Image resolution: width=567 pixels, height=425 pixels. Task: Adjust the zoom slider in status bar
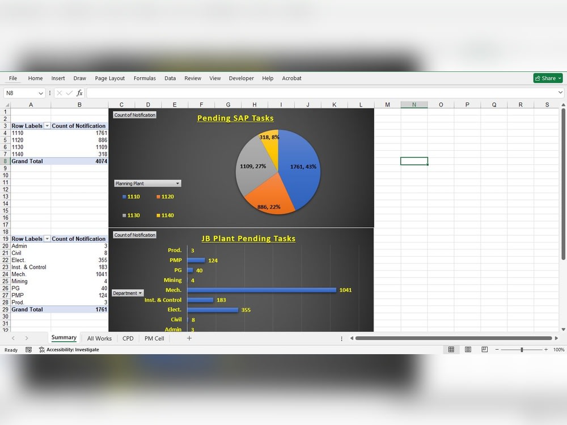522,349
